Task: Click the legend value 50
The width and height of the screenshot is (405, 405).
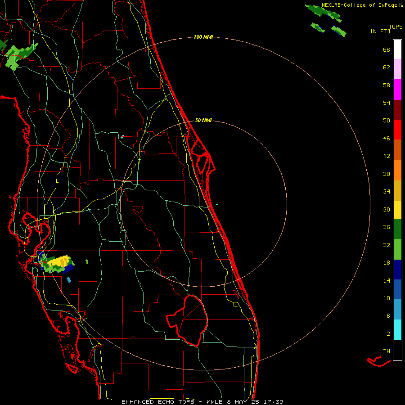Action: (x=387, y=121)
